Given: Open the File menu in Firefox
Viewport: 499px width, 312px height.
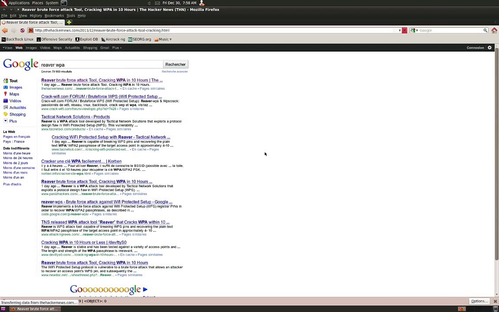Looking at the screenshot, I should (4, 16).
